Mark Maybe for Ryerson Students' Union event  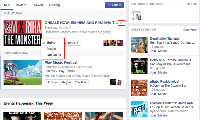(163, 115)
